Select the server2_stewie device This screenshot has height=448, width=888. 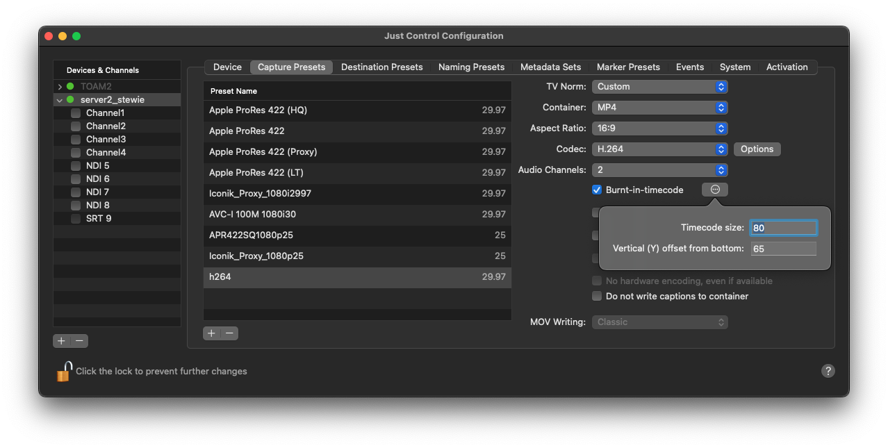(117, 100)
